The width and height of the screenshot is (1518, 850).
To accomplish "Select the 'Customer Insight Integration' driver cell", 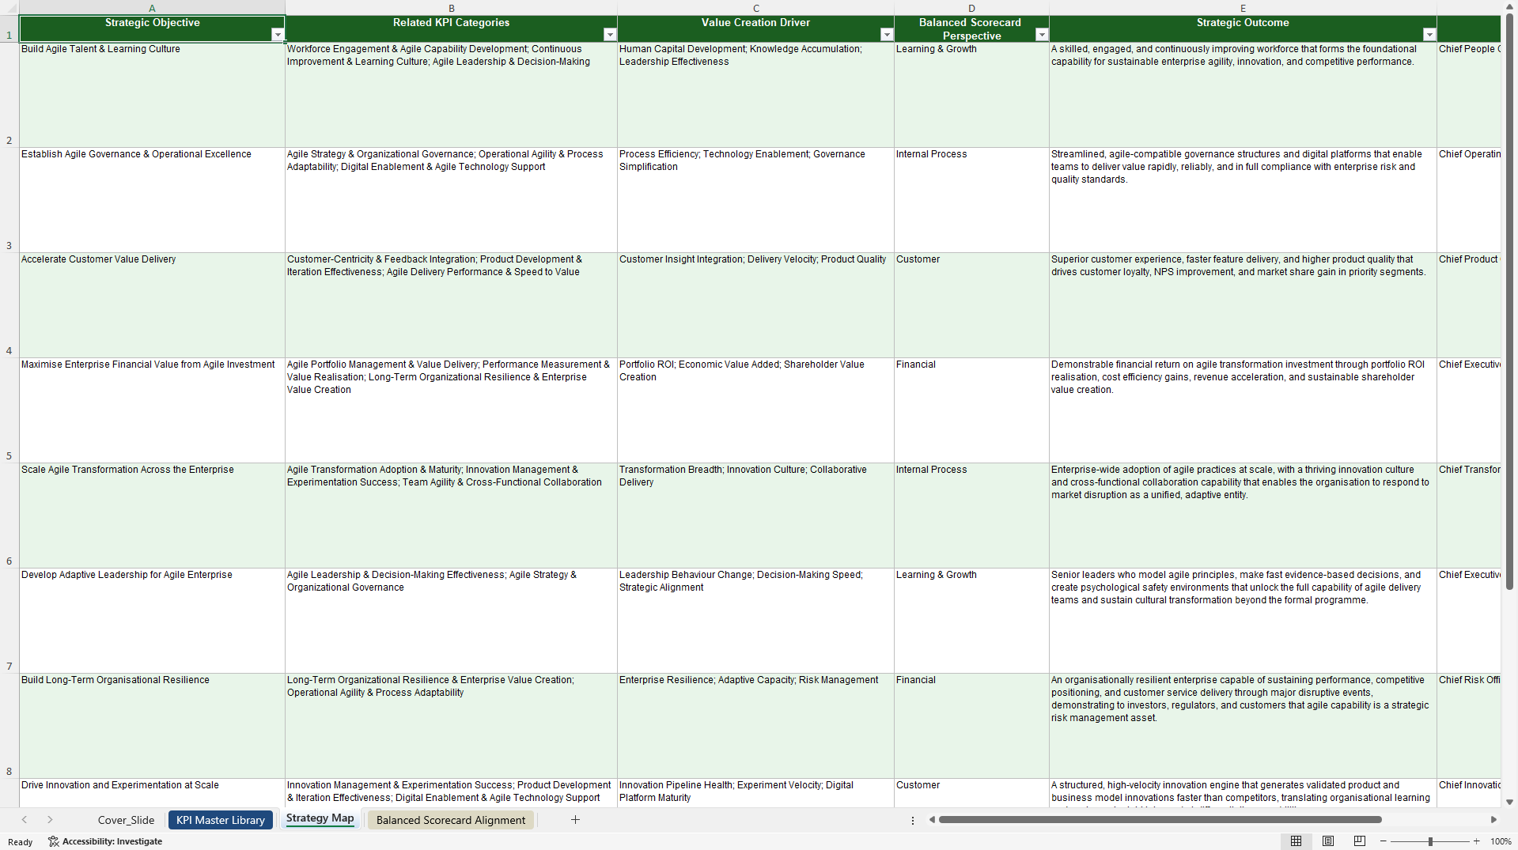I will [x=755, y=305].
